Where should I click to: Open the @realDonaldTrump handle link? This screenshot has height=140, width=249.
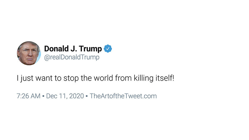(x=72, y=58)
